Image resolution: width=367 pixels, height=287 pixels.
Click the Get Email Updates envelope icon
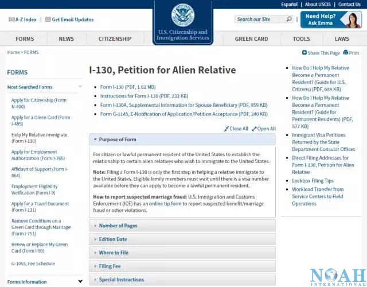pyautogui.click(x=48, y=20)
